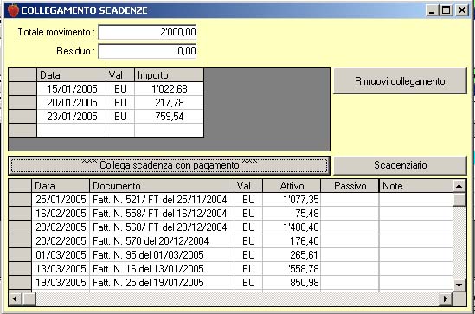Select the Fatt. N. 570 del 20/12/2004 row

[x=231, y=241]
